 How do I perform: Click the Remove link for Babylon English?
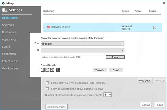point(126,29)
